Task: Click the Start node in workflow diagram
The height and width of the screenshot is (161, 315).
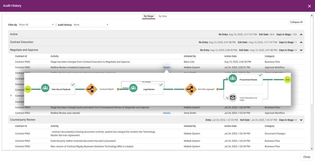Action: [28, 89]
